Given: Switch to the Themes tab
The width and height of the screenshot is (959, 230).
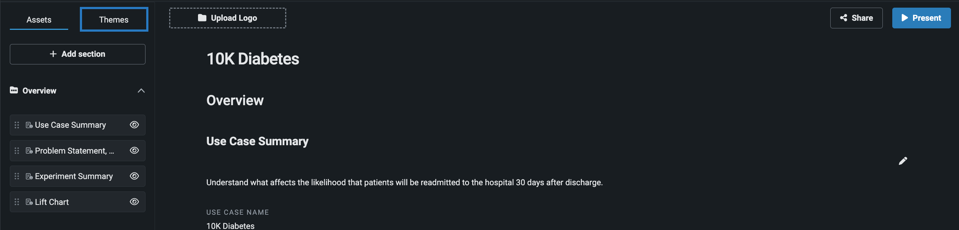Looking at the screenshot, I should (113, 20).
